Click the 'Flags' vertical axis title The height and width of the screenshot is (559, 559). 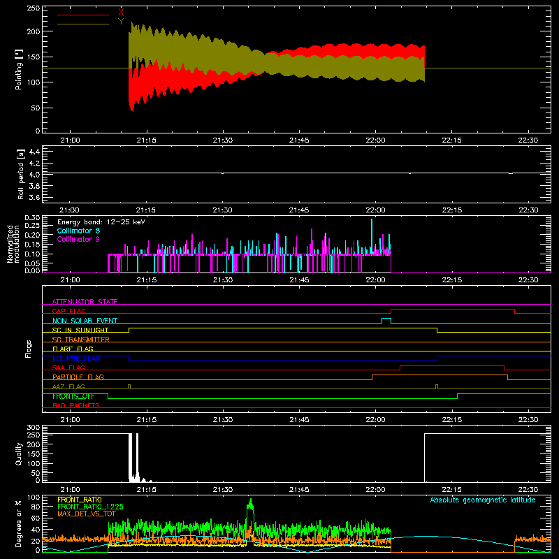click(28, 349)
